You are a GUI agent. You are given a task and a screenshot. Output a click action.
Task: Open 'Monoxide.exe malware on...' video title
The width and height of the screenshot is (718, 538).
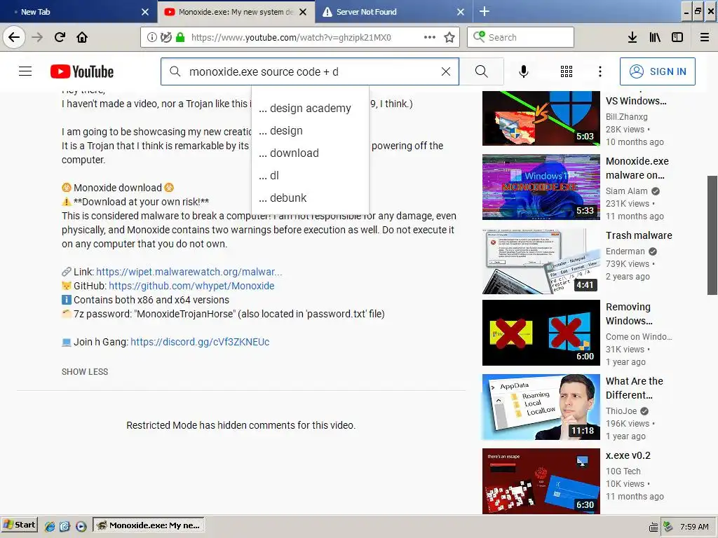coord(637,168)
